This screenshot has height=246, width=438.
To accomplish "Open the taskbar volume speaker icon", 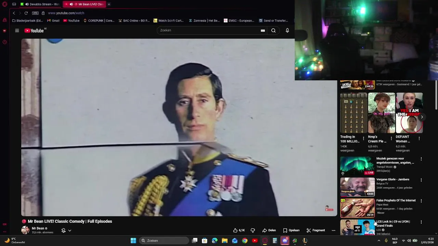I will pyautogui.click(x=409, y=241).
